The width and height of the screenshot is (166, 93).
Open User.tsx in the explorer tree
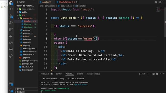(26, 24)
